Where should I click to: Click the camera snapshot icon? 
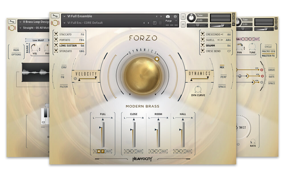(x=168, y=16)
